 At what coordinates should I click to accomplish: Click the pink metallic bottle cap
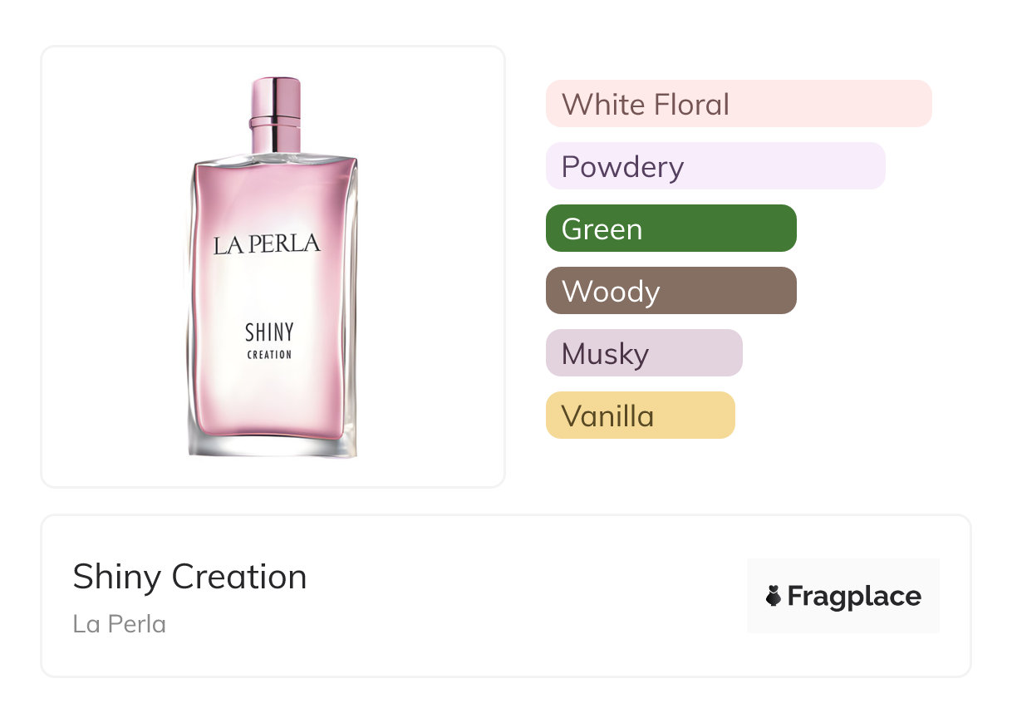pyautogui.click(x=275, y=98)
